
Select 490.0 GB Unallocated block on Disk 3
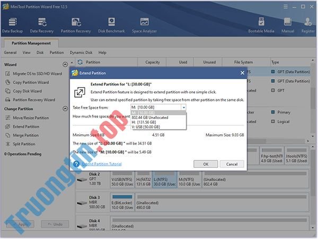click(222, 202)
